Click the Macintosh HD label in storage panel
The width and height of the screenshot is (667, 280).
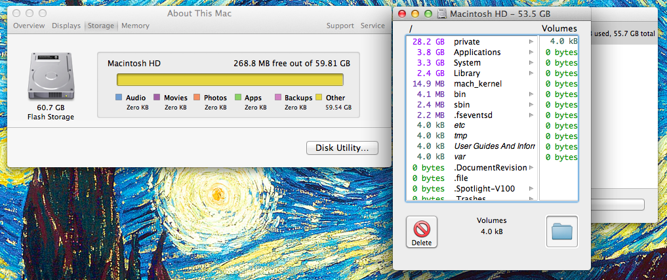[134, 64]
